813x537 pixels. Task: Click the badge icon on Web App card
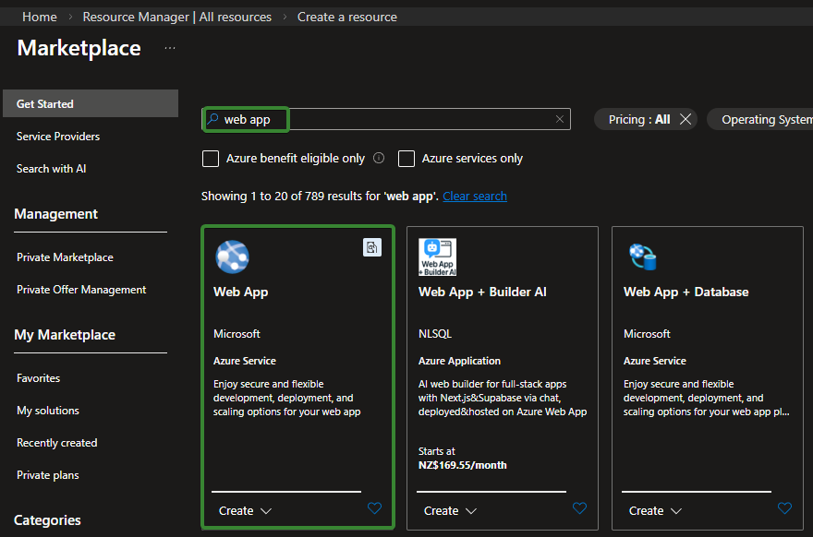[x=371, y=247]
